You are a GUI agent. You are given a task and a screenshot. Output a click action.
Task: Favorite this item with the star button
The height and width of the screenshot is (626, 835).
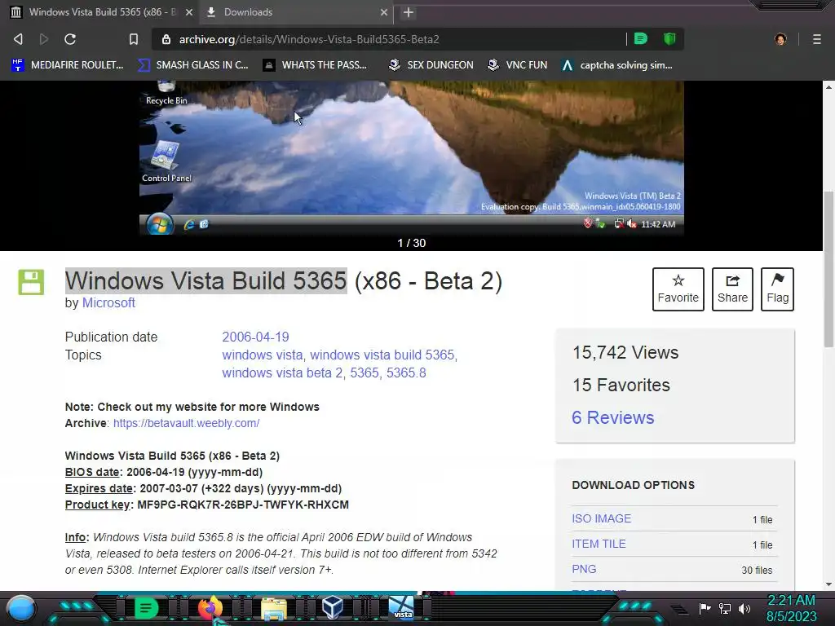[x=678, y=289]
